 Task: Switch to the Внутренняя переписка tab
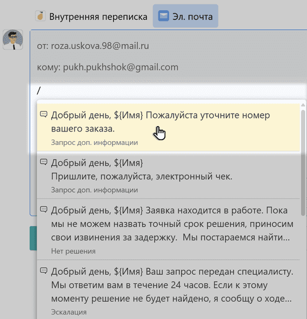(91, 16)
